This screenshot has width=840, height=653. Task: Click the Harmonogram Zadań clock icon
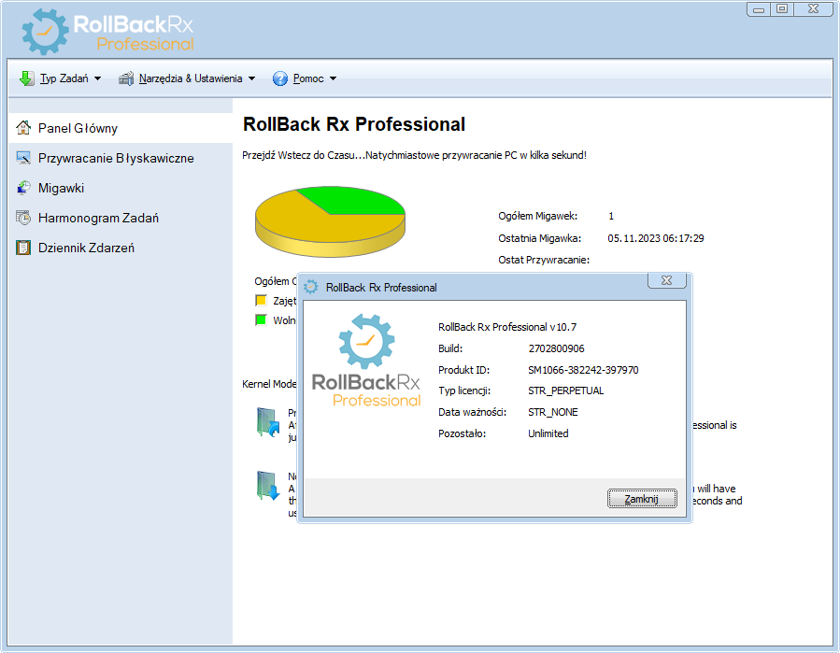(23, 218)
